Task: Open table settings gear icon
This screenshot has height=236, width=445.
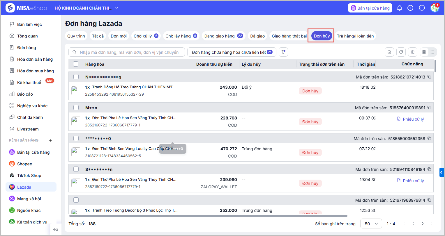Action: click(413, 52)
